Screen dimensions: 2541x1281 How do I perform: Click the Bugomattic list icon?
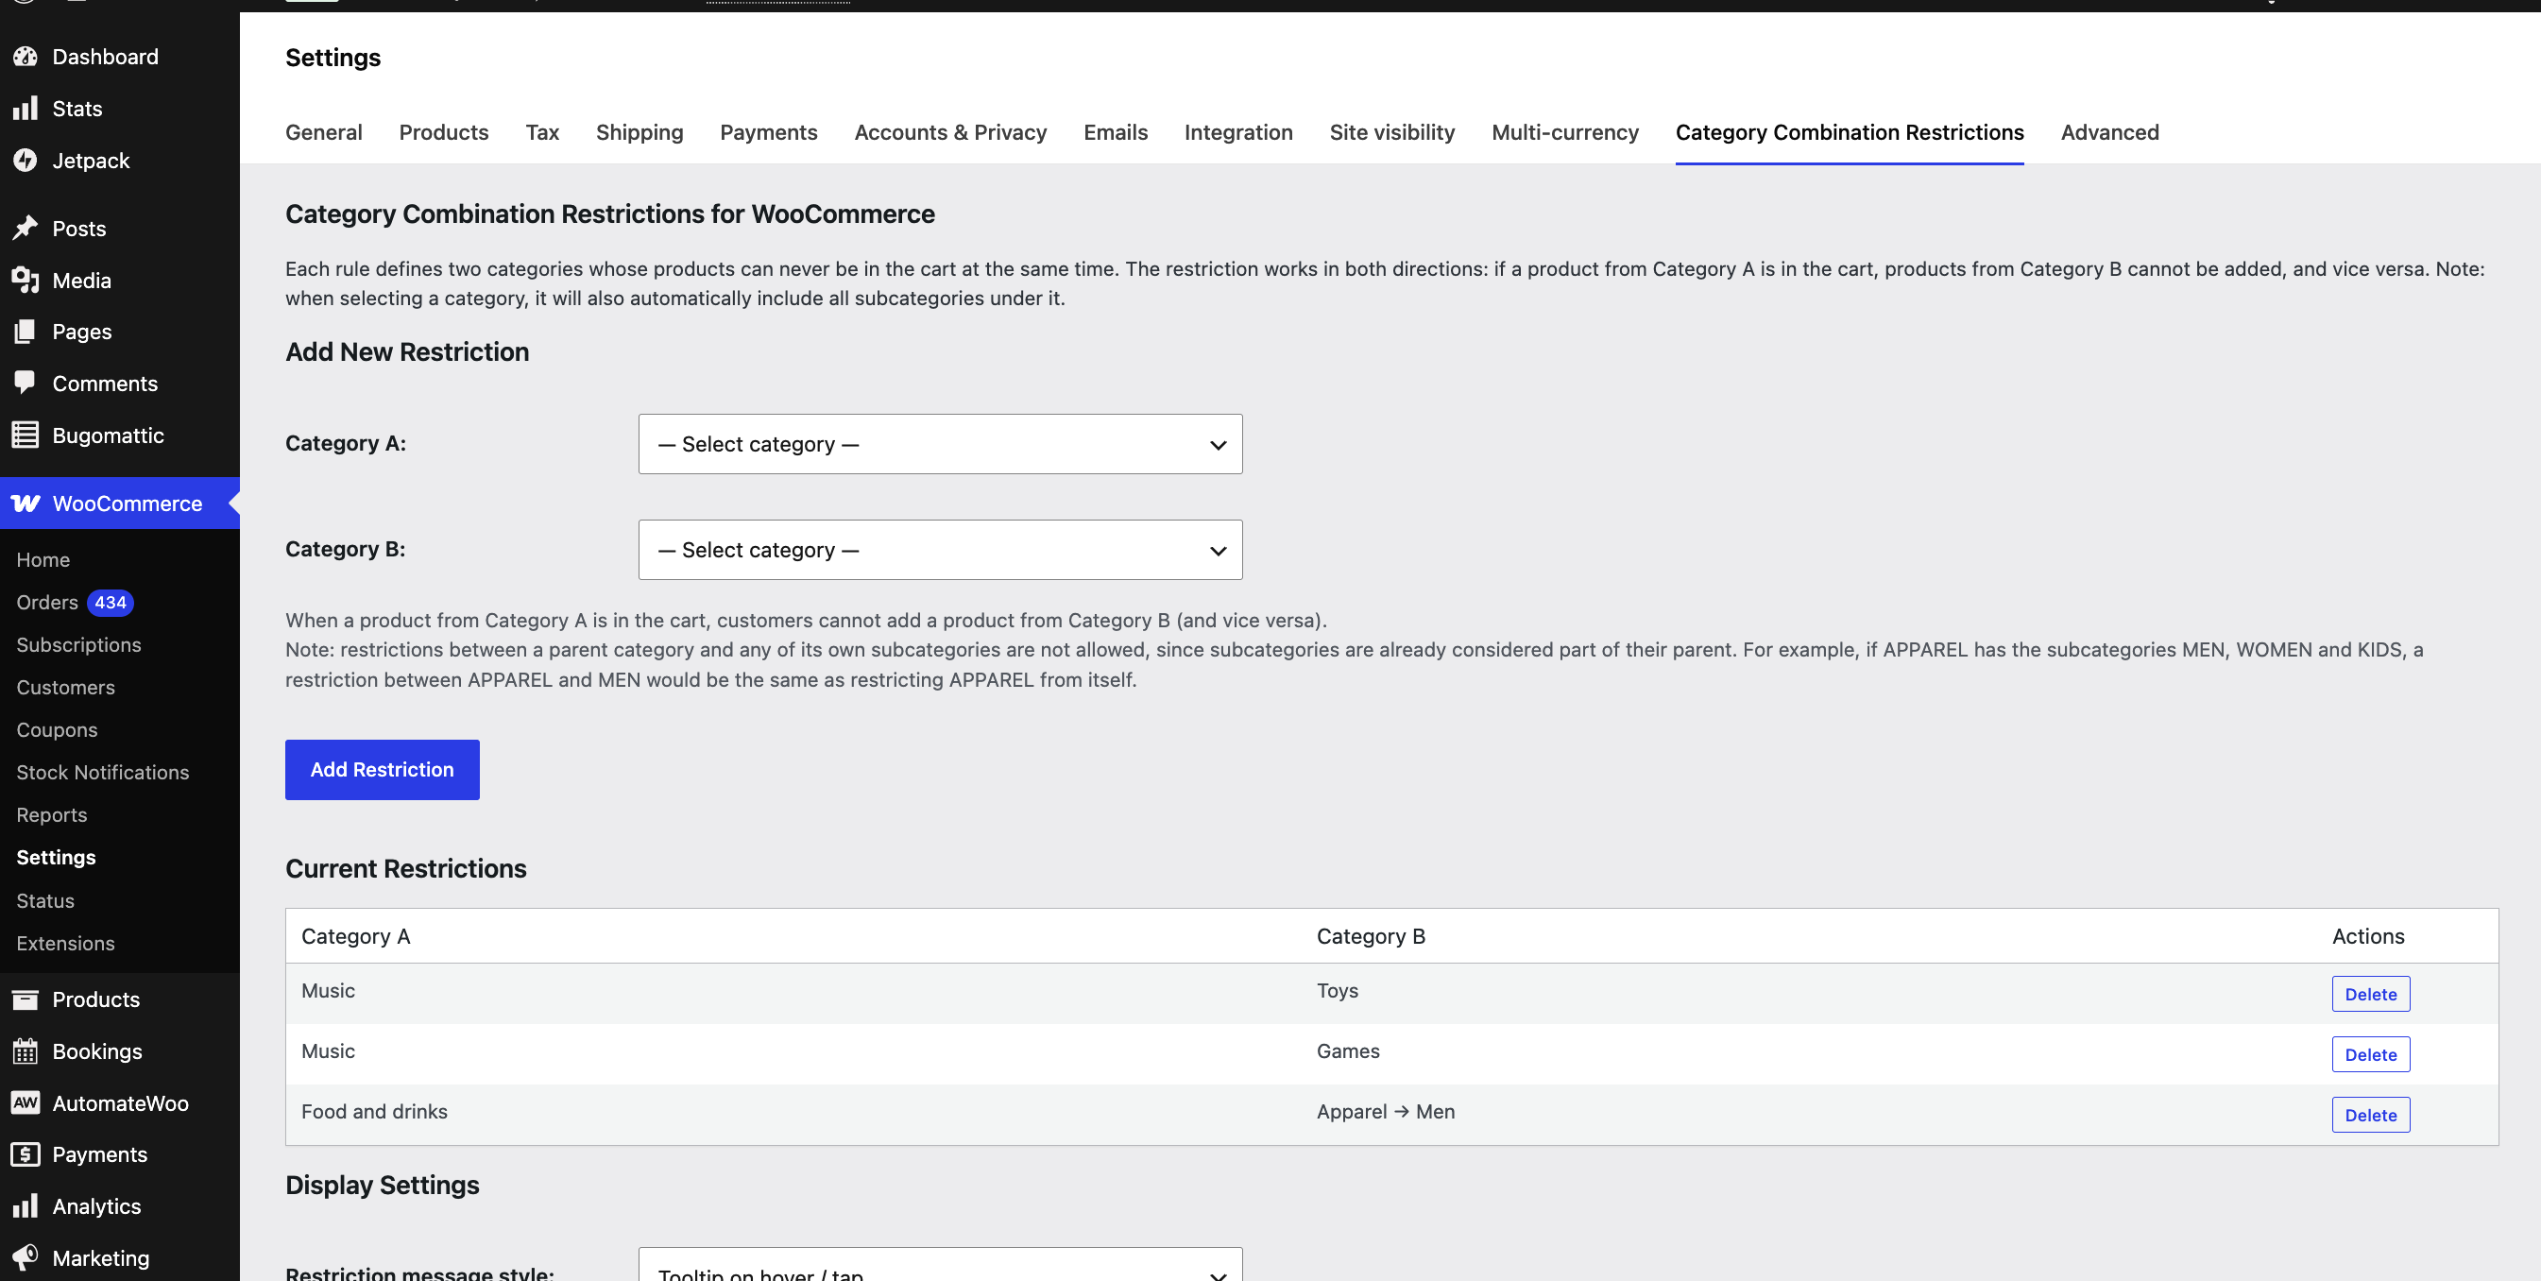[26, 435]
